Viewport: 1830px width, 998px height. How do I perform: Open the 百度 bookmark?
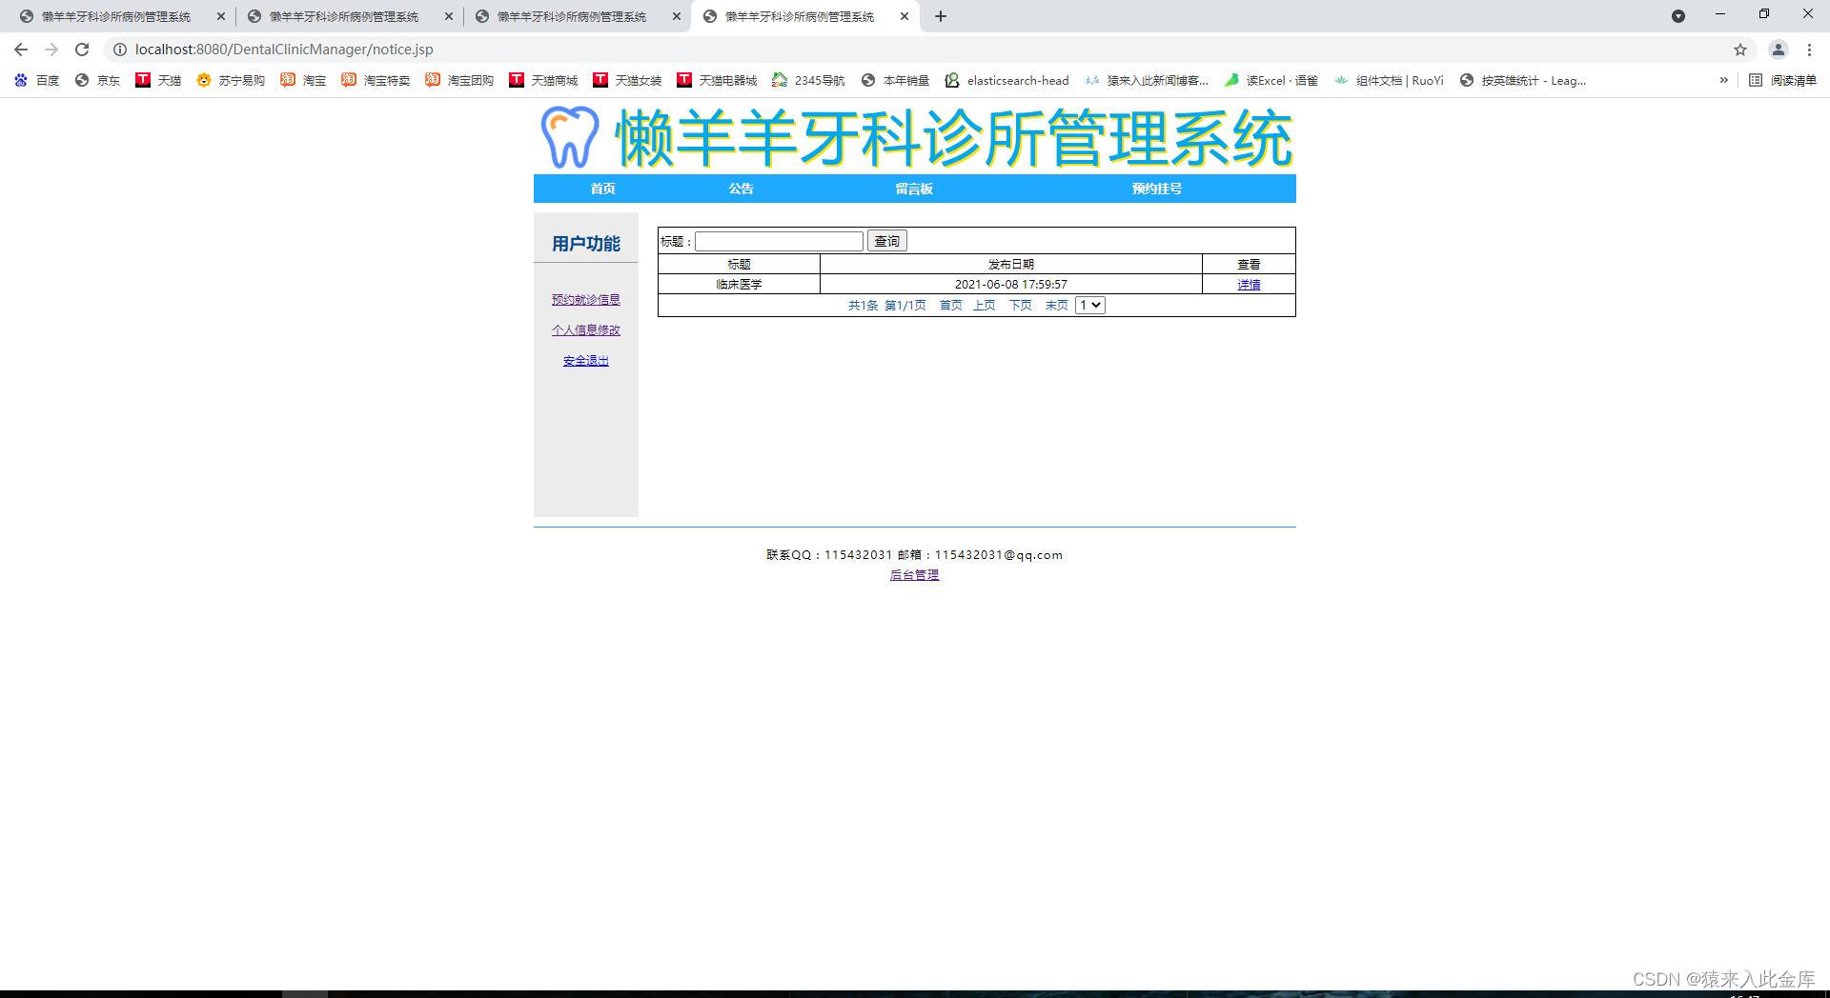[37, 81]
